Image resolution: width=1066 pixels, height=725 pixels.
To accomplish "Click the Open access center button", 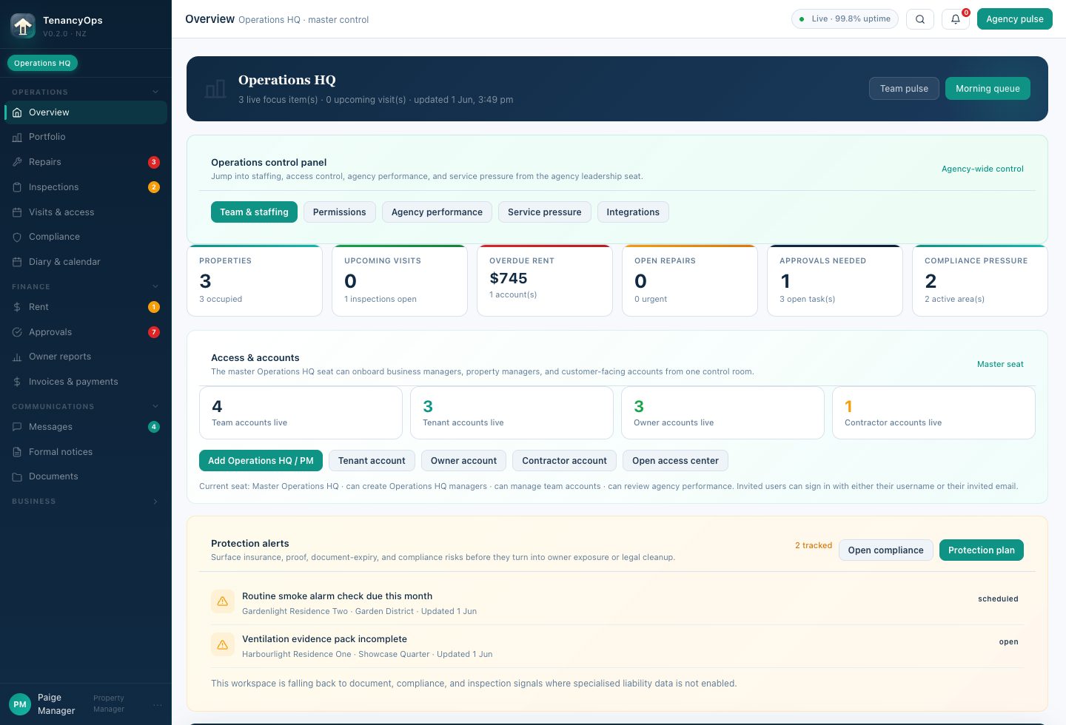I will tap(675, 461).
